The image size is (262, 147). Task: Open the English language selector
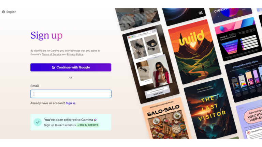tap(9, 12)
